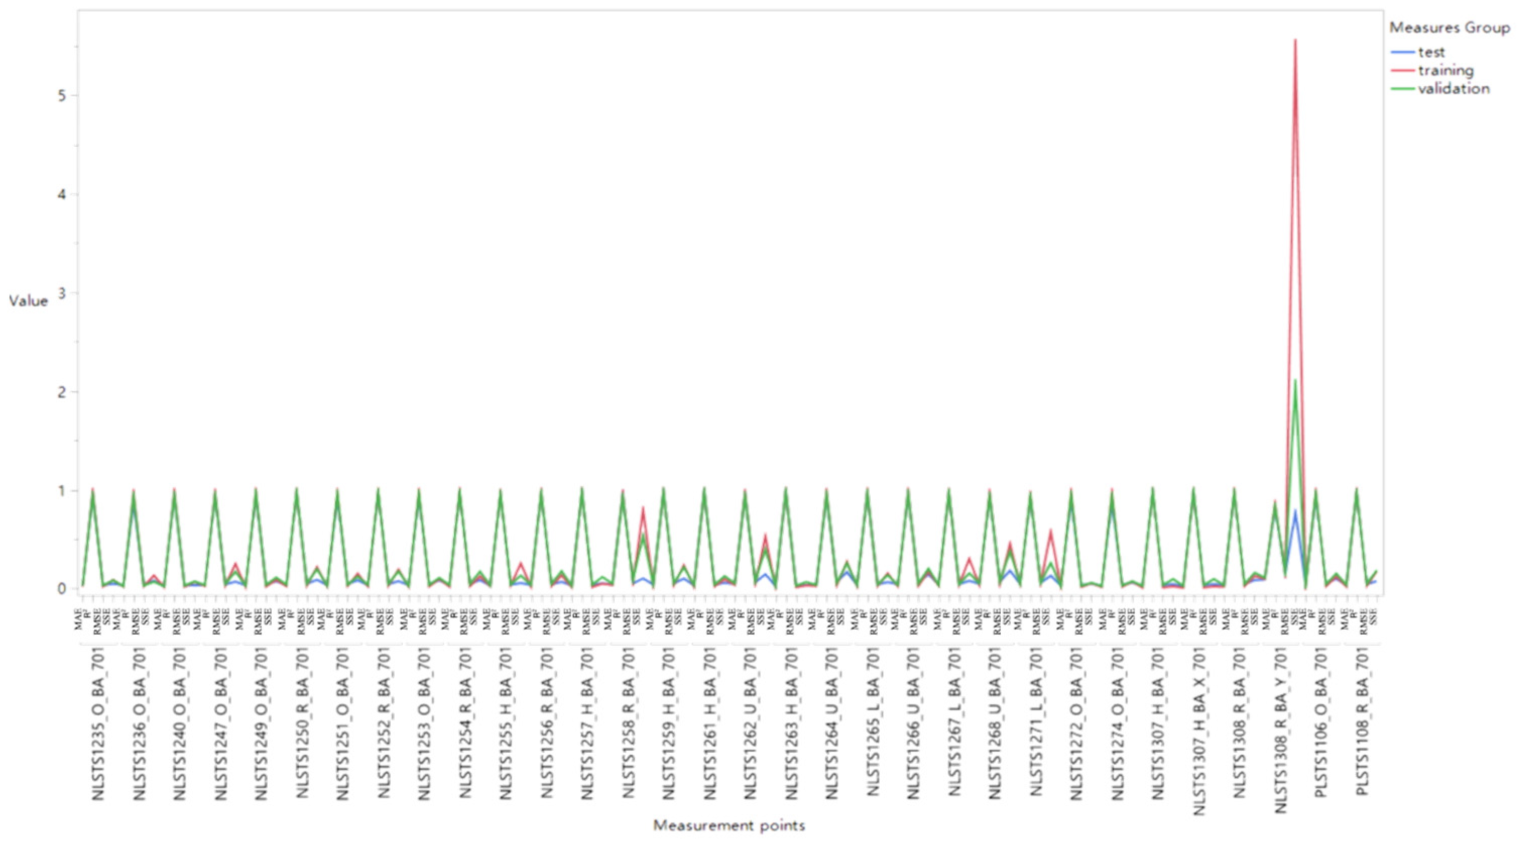Click the NLSTS1247_O_BA_701 axis label
1518x846 pixels.
click(x=221, y=723)
